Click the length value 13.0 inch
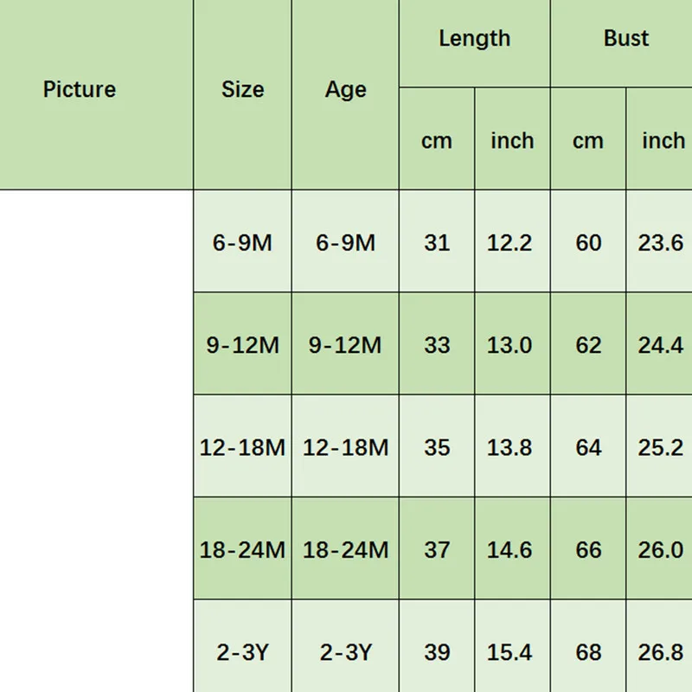692x692 pixels. pyautogui.click(x=509, y=345)
